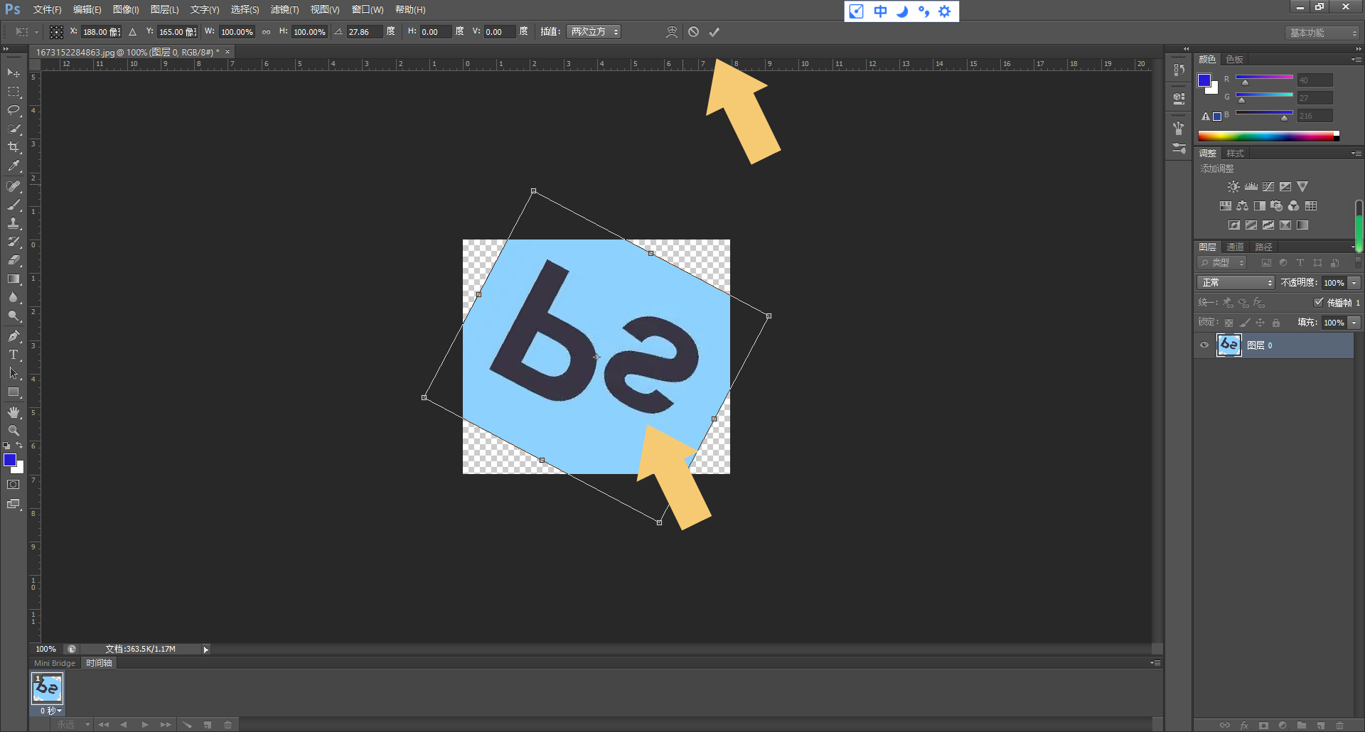Select the frame 1 thumbnail in timeline

pyautogui.click(x=48, y=688)
